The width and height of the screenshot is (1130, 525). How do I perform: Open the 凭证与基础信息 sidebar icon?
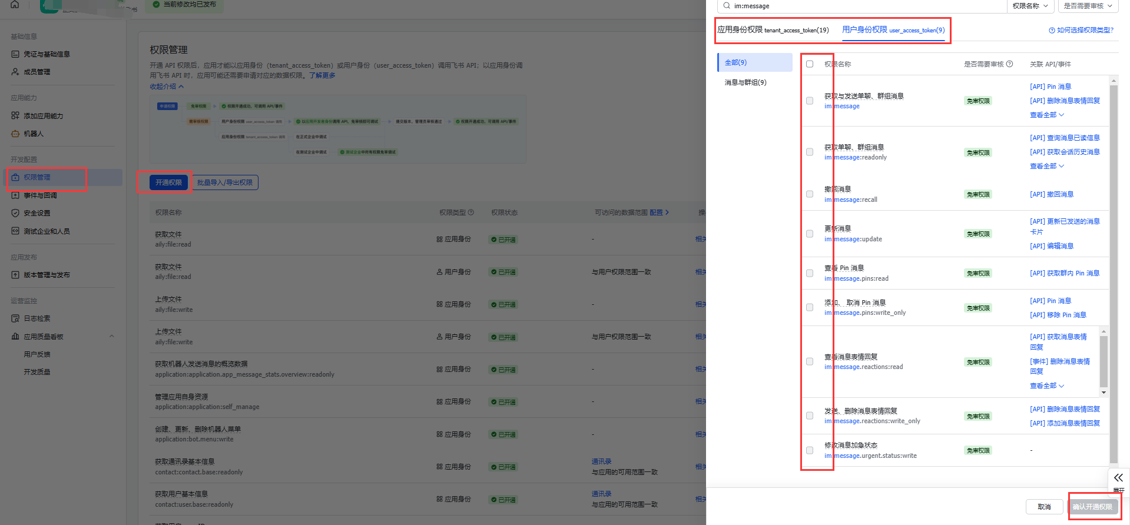15,54
